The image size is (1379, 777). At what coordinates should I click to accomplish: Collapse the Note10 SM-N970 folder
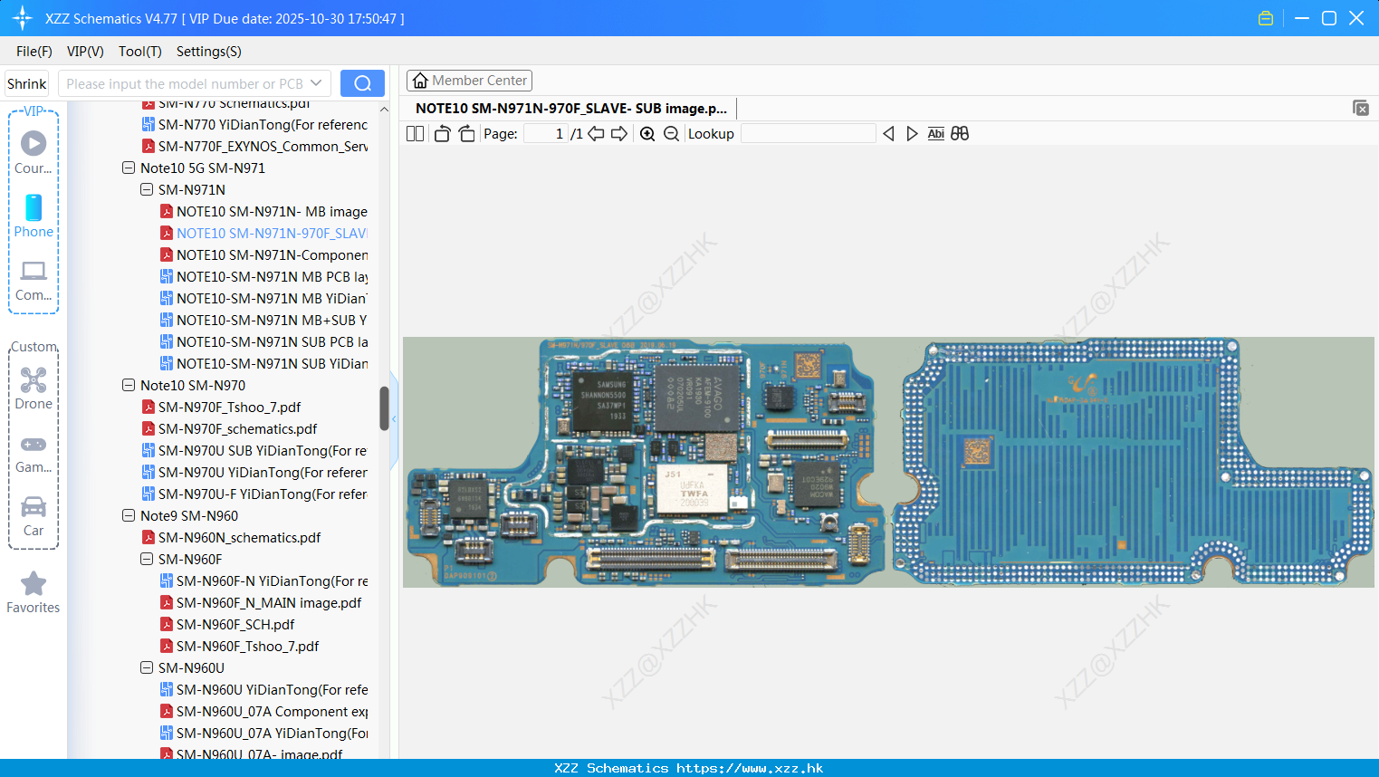click(x=129, y=385)
